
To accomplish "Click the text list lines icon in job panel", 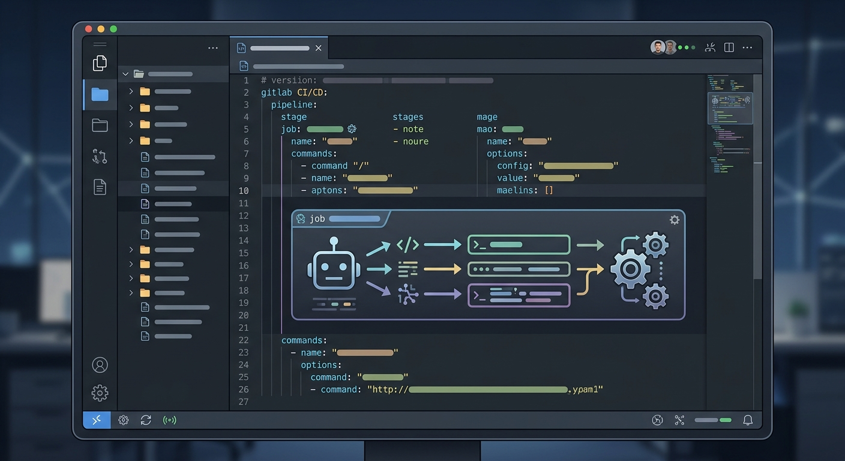I will click(407, 269).
